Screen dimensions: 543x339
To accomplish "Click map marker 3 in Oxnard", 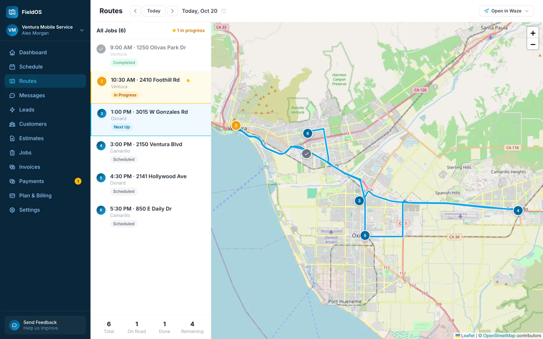I will [x=359, y=201].
